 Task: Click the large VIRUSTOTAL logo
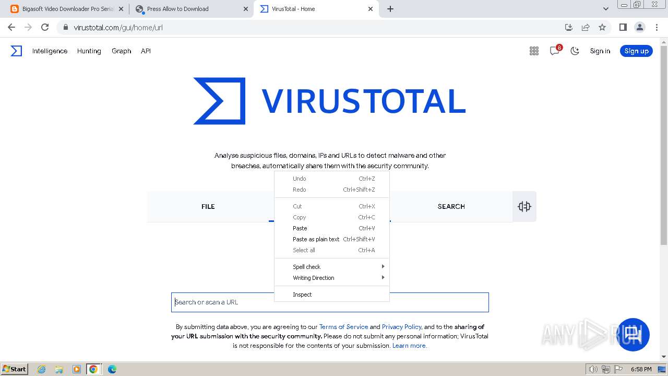point(329,101)
